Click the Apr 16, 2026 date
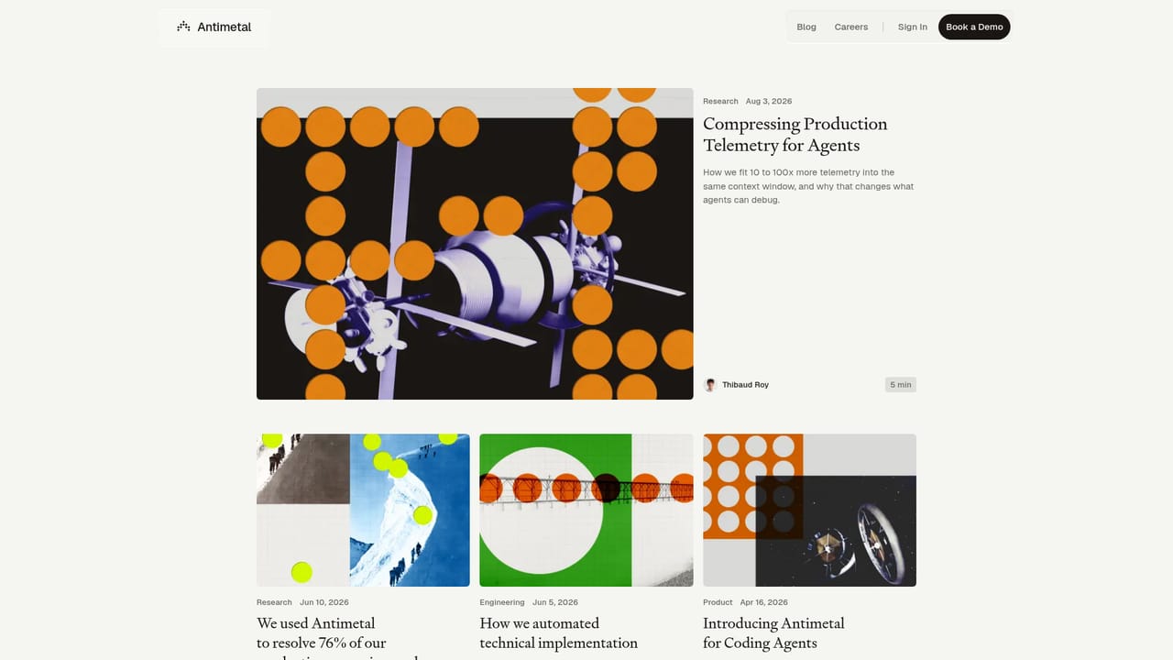The width and height of the screenshot is (1173, 660). point(764,602)
